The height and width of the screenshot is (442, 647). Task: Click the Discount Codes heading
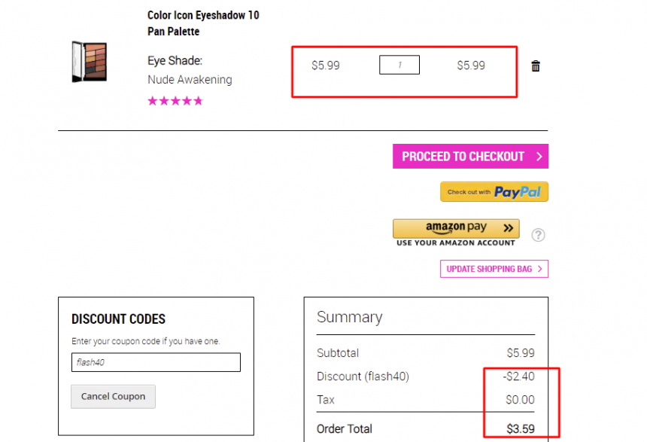(118, 319)
